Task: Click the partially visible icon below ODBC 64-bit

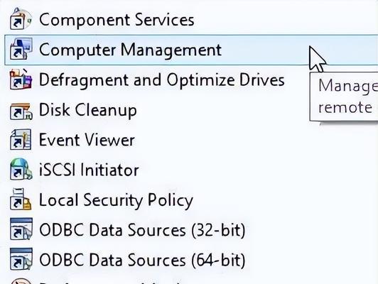Action: [x=21, y=281]
